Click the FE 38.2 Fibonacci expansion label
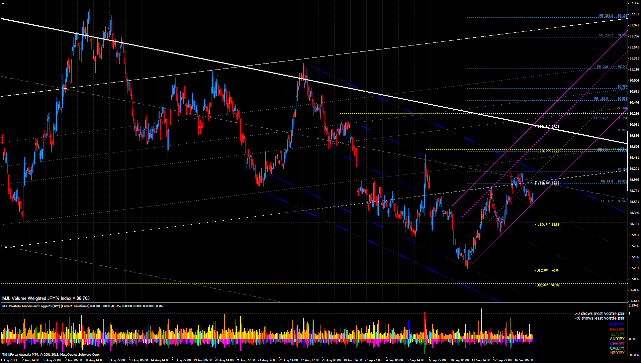This screenshot has height=363, width=641. click(607, 201)
